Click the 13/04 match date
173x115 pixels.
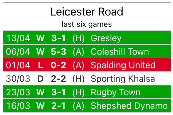point(18,38)
